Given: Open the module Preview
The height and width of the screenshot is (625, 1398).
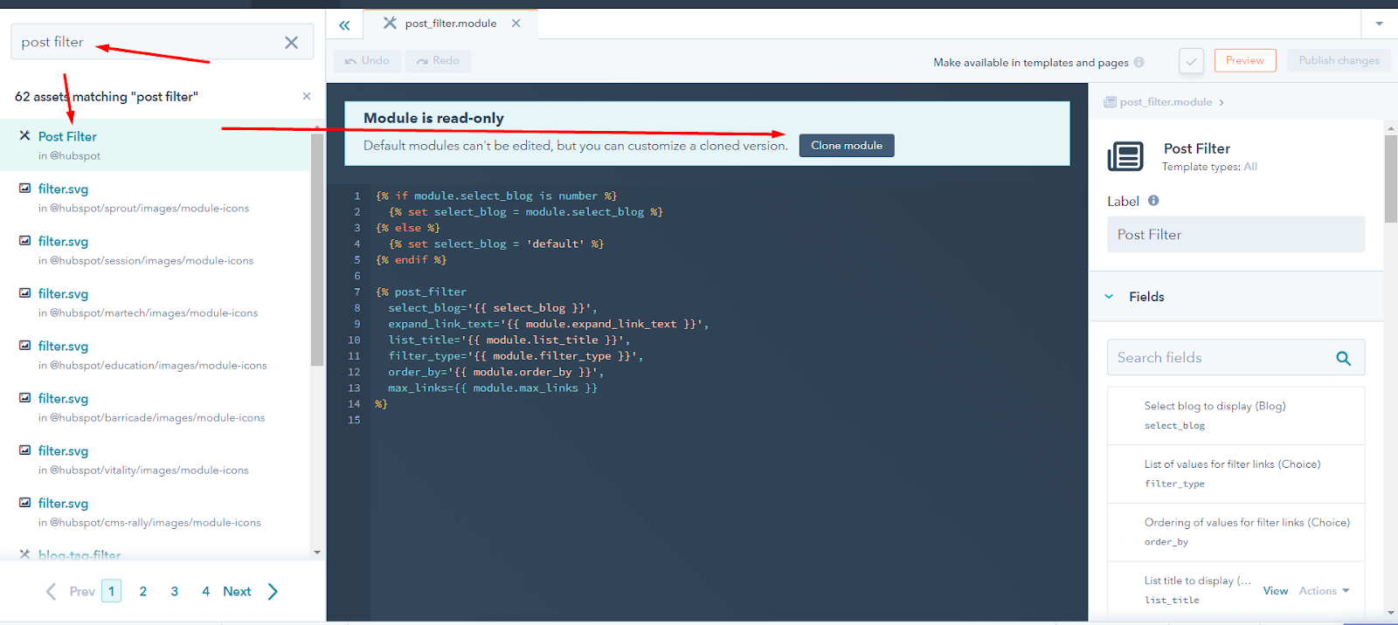Looking at the screenshot, I should click(1245, 60).
